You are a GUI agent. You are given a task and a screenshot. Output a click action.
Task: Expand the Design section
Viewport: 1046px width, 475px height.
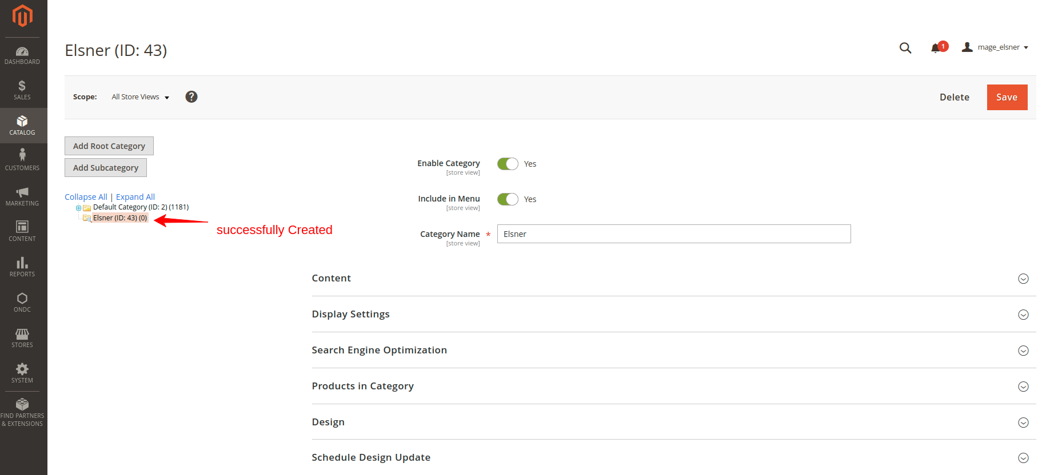673,422
